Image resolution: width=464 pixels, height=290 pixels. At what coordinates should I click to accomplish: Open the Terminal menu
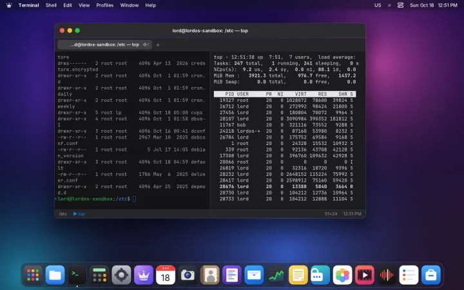coord(29,5)
